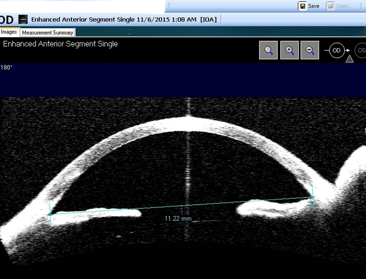The image size is (366, 279).
Task: Click the gray triangle marker below OD
Action: click(350, 59)
